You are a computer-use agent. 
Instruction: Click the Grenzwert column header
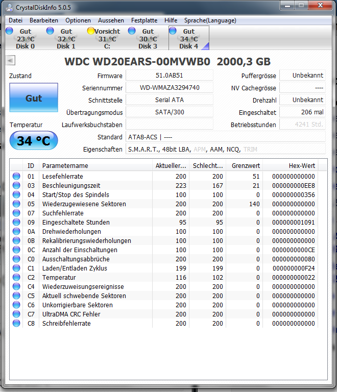(245, 166)
